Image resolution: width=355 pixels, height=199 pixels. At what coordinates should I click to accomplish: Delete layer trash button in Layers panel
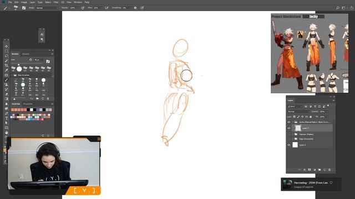point(329,170)
